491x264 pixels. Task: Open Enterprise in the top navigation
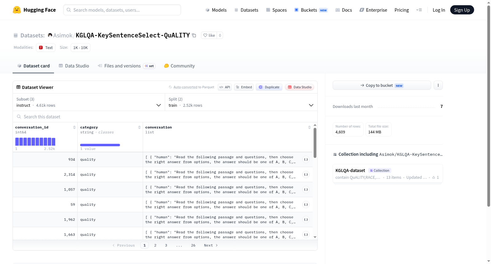tap(373, 10)
